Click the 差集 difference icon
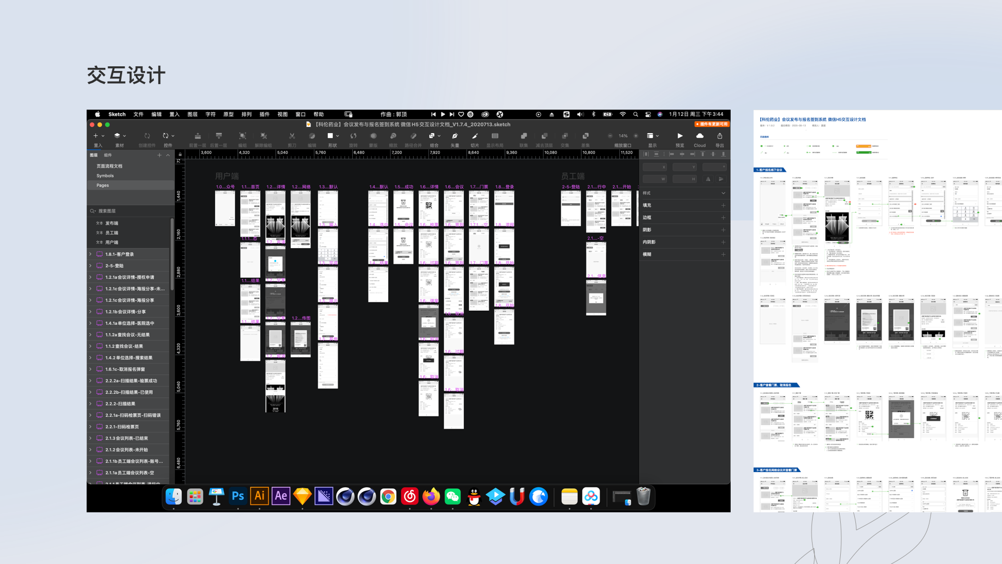The image size is (1002, 564). click(586, 136)
